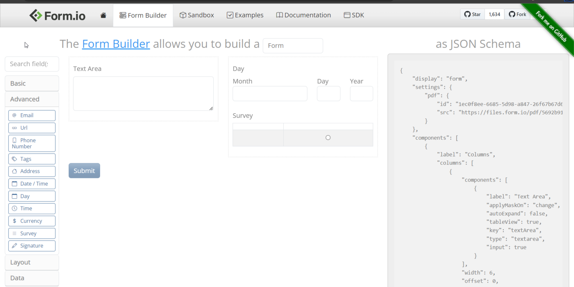574x287 pixels.
Task: Click the Submit button
Action: tap(84, 170)
